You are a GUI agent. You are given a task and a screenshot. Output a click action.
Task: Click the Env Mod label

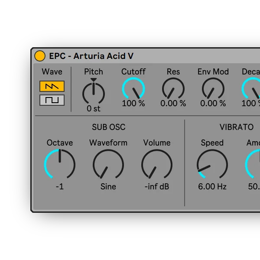213,71
